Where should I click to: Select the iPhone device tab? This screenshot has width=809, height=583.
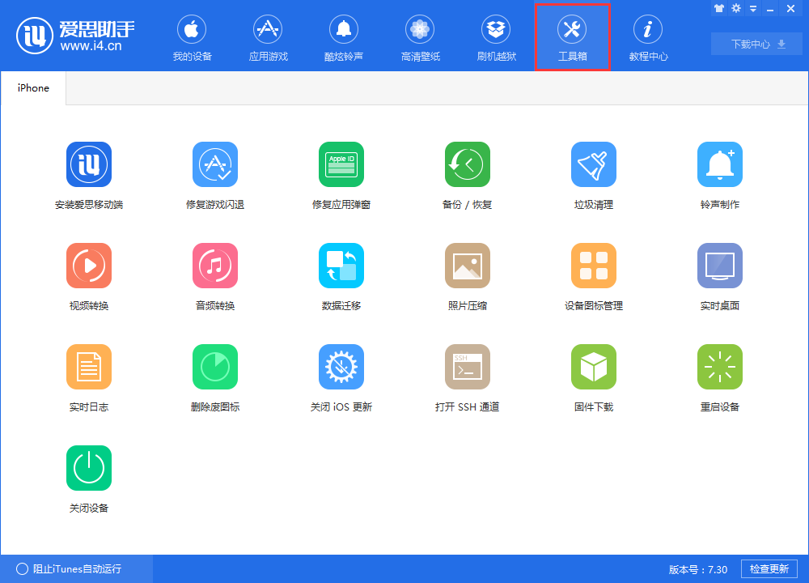tap(33, 87)
